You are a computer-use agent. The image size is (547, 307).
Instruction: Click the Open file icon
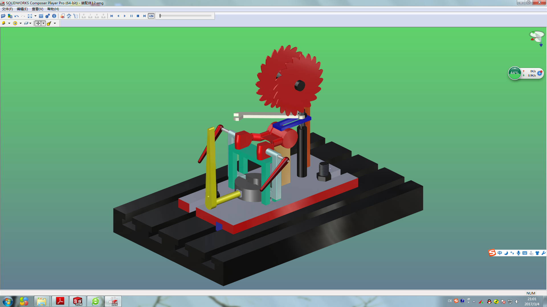click(x=3, y=16)
